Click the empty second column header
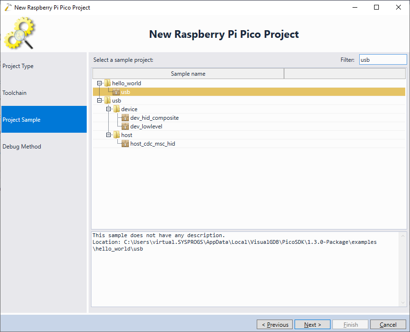The image size is (410, 332). [x=345, y=74]
